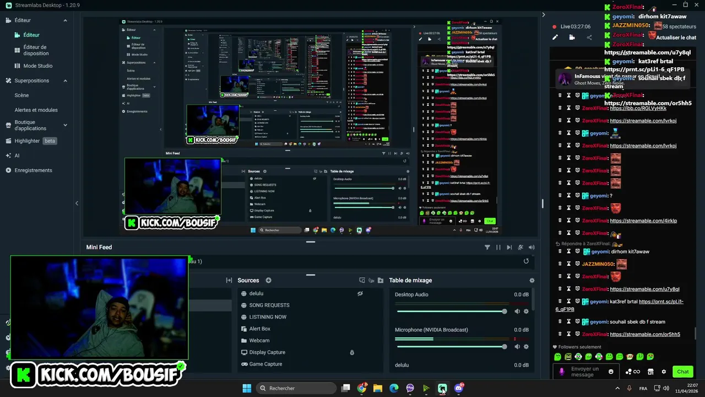Open the chat shop icon
705x397 pixels.
tap(650, 372)
